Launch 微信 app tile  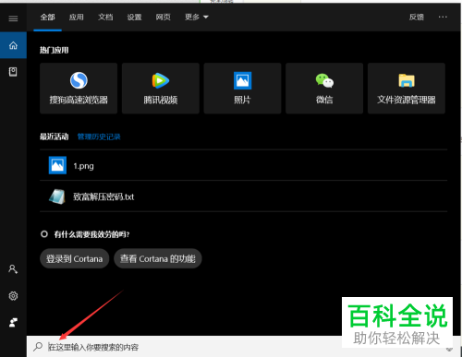tap(324, 89)
